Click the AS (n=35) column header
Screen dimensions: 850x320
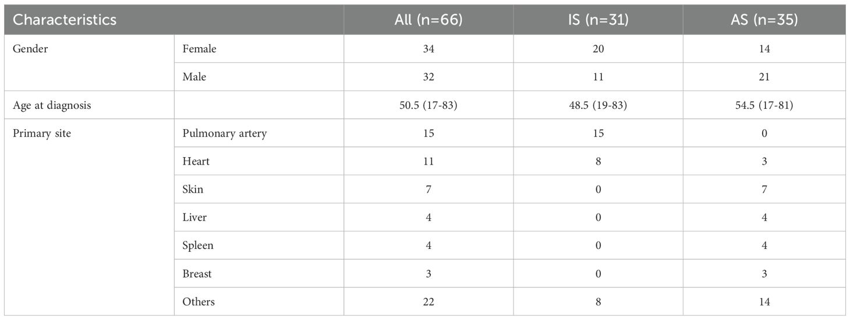764,19
